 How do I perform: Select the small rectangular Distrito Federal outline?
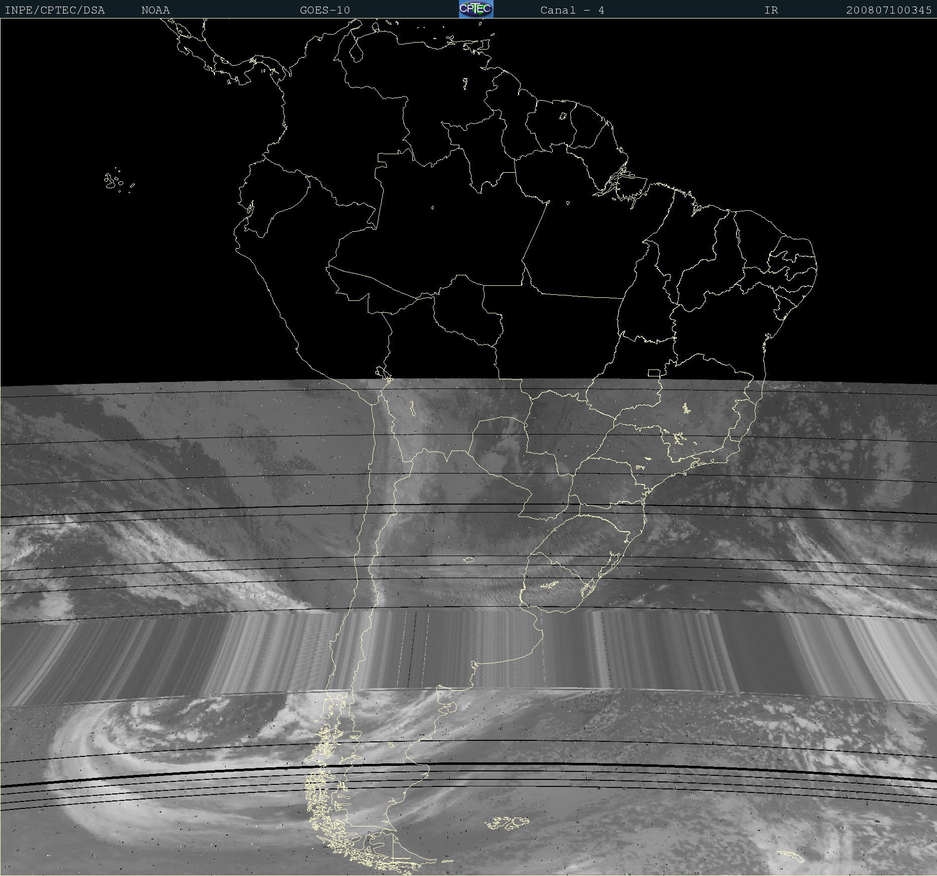654,373
